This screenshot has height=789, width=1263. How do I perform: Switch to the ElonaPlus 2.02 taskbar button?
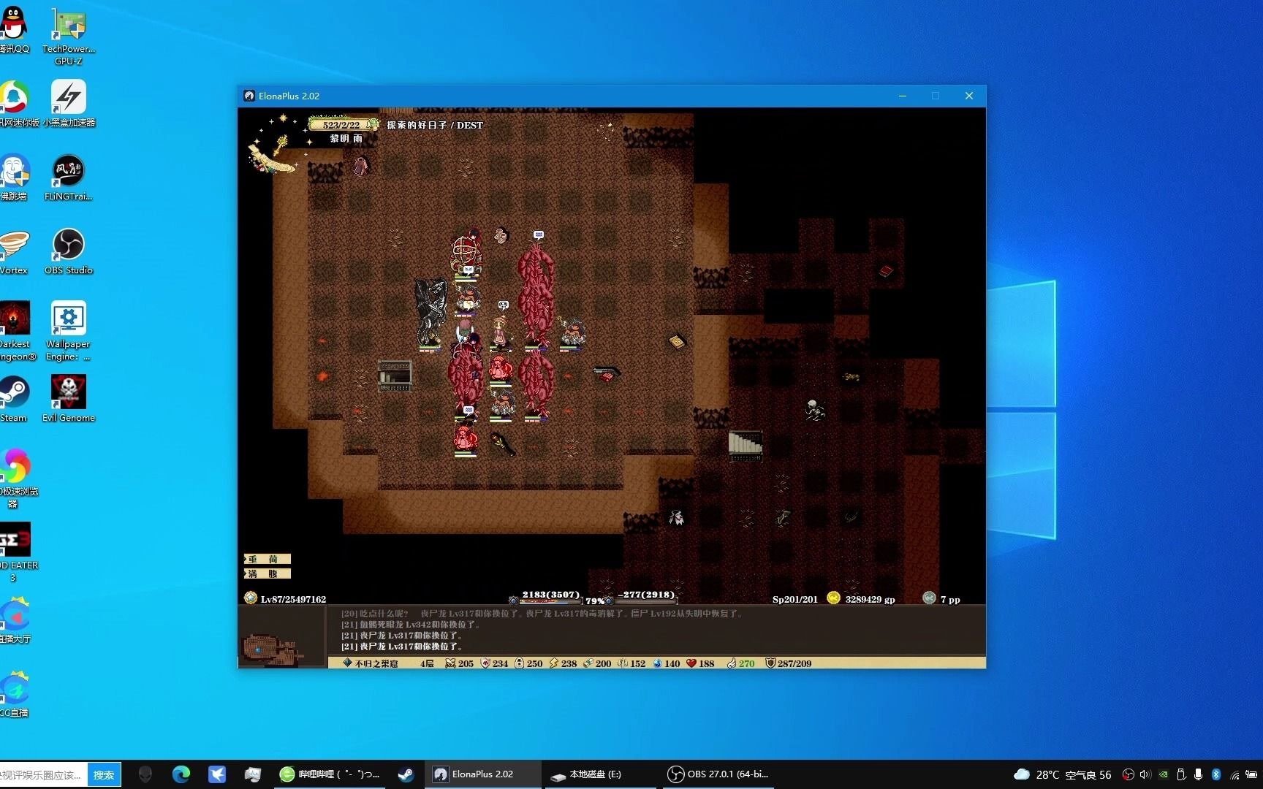483,774
